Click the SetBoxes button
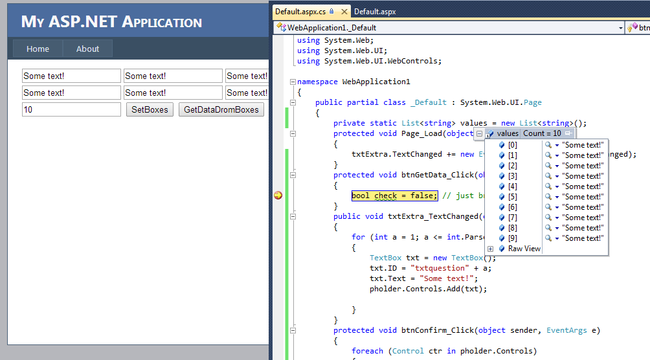This screenshot has height=360, width=650. coord(150,109)
